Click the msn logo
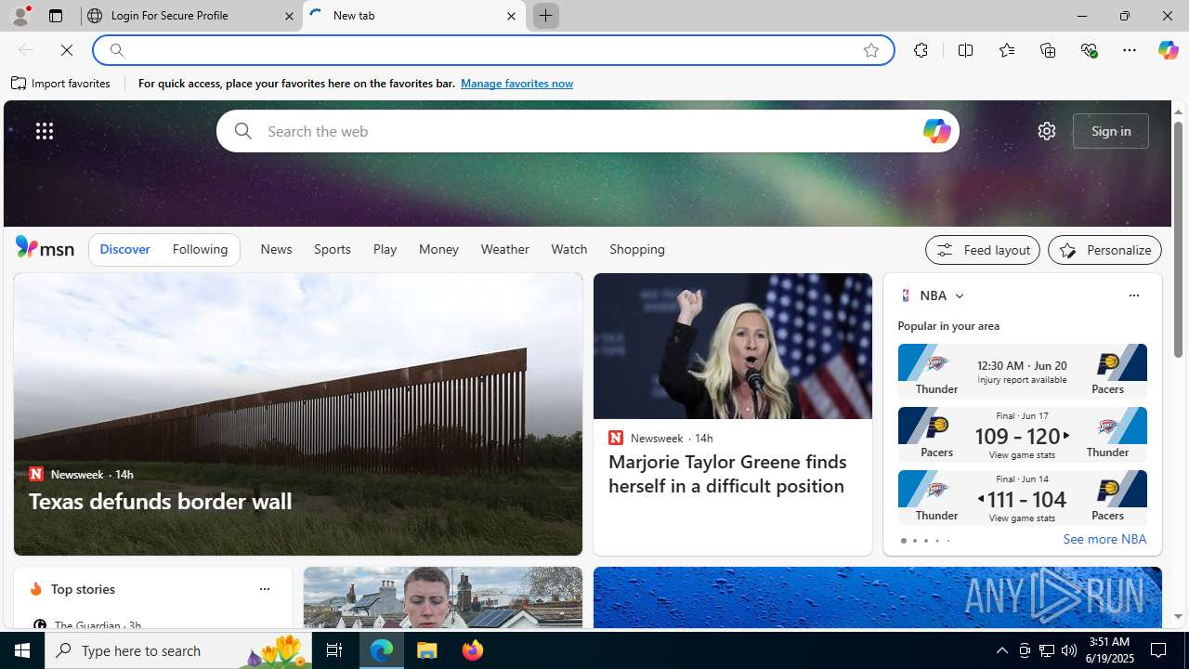This screenshot has height=669, width=1189. pyautogui.click(x=45, y=247)
